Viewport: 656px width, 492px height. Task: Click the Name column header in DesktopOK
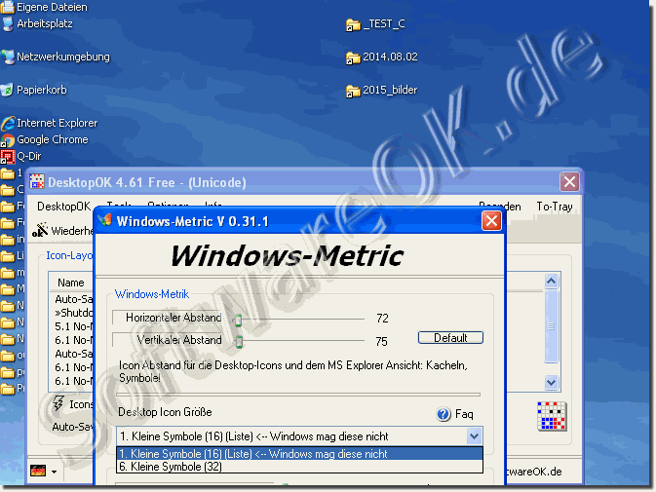[71, 283]
